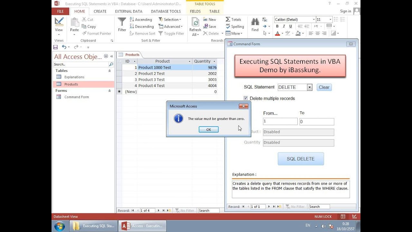The height and width of the screenshot is (232, 412).
Task: Switch to Design View in the status bar
Action: pyautogui.click(x=354, y=217)
